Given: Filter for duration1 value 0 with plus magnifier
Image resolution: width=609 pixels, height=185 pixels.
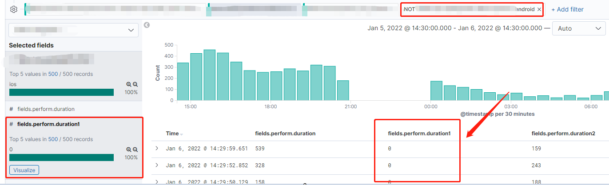Looking at the screenshot, I should (x=129, y=150).
